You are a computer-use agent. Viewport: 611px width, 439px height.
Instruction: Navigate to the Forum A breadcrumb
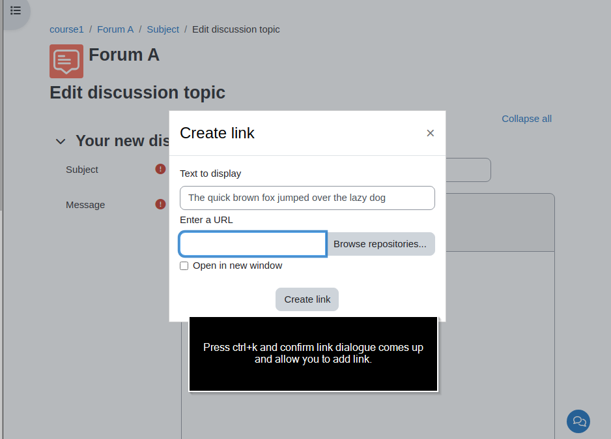coord(115,29)
